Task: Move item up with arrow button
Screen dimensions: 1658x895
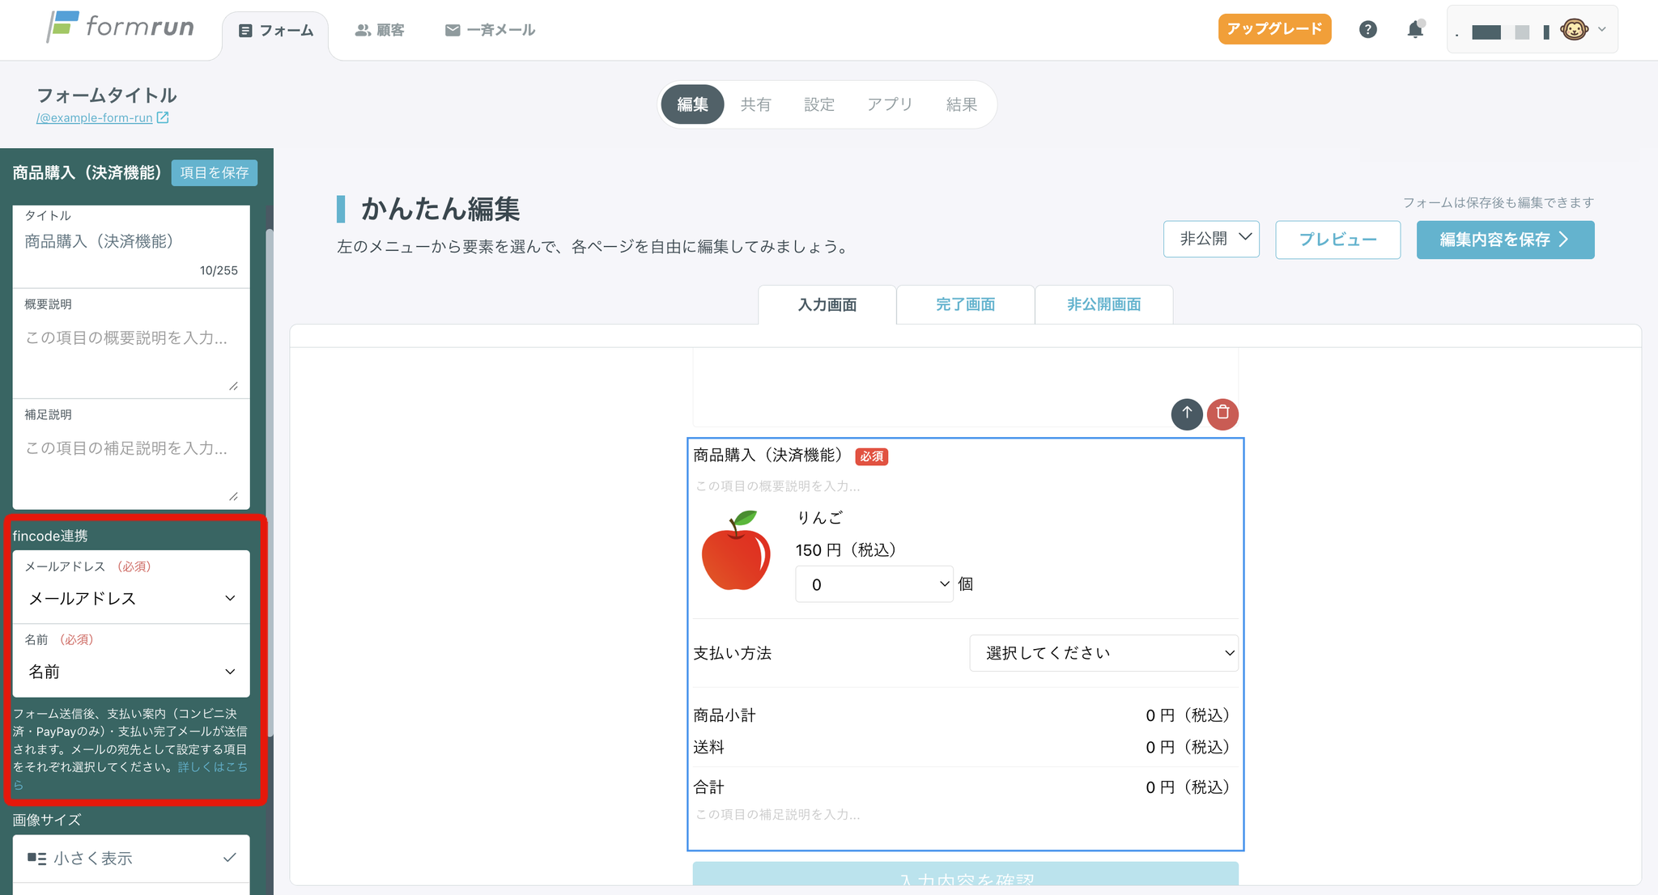Action: click(1187, 414)
